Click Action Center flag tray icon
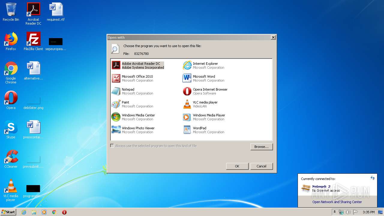The height and width of the screenshot is (216, 384). [x=355, y=212]
